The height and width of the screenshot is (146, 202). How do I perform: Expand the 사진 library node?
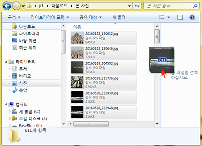coord(10,83)
